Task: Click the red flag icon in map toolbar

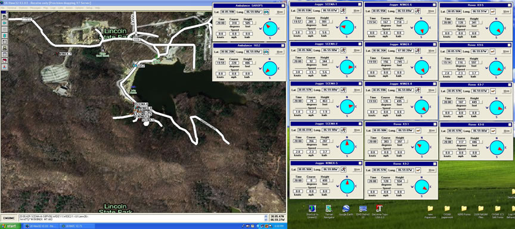Action: [5, 61]
